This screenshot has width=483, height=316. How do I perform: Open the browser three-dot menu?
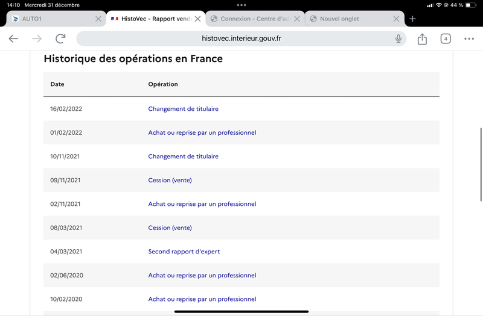(469, 39)
